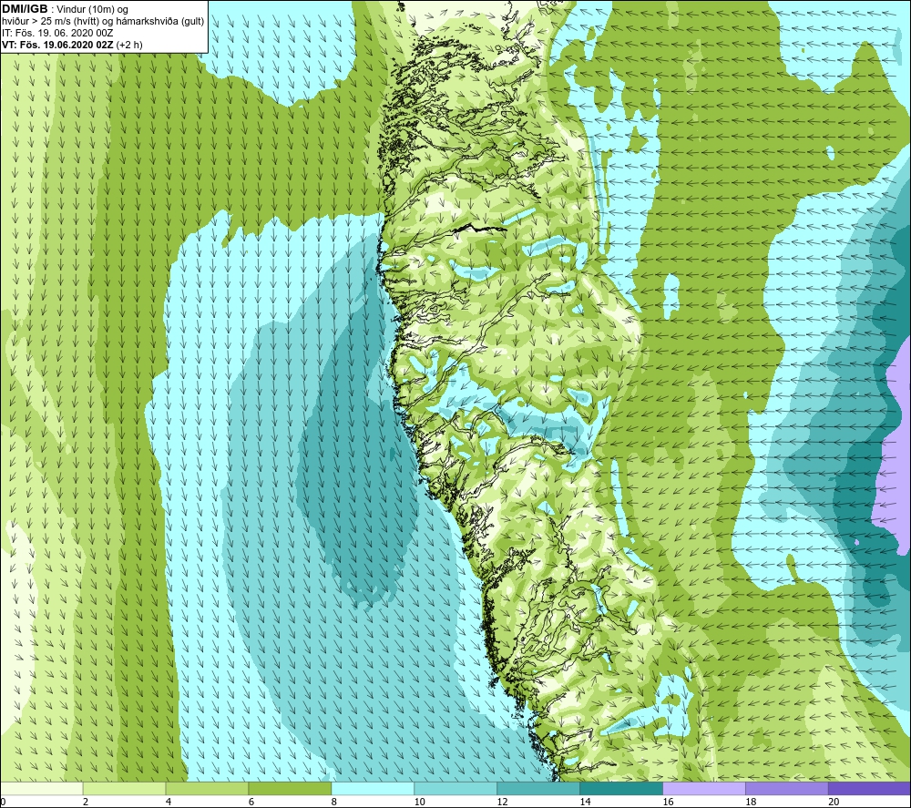Click the legend scale label '12'
911x808 pixels.
coord(503,802)
